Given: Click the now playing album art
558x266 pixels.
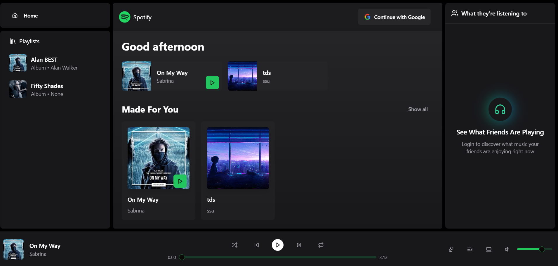Looking at the screenshot, I should 13,249.
